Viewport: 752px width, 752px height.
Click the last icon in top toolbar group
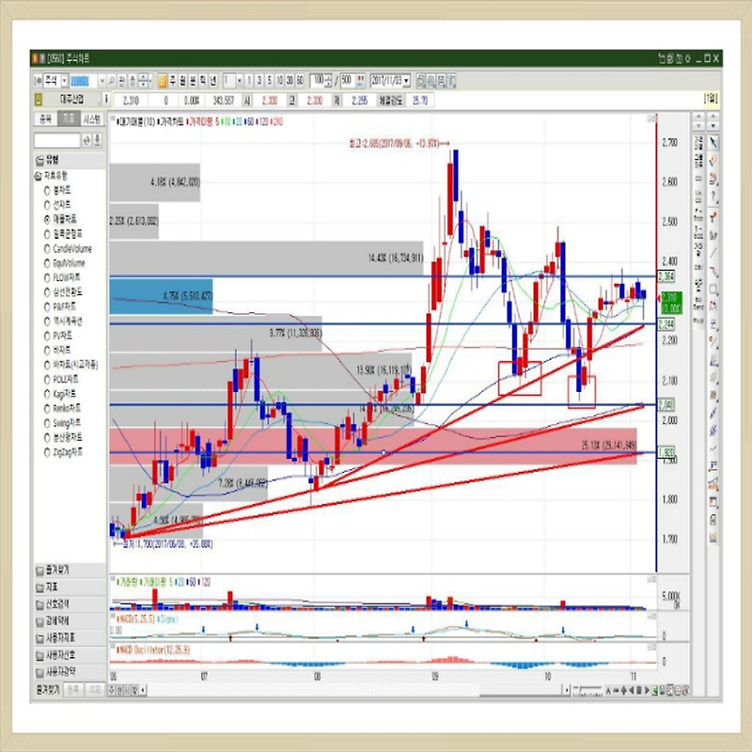451,81
